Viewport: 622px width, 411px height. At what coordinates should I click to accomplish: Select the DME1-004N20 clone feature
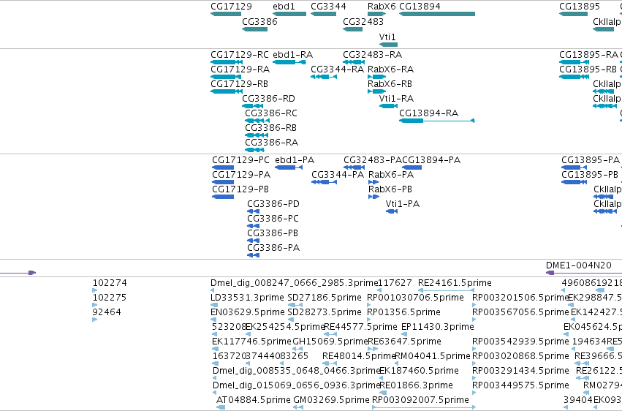[x=584, y=273]
